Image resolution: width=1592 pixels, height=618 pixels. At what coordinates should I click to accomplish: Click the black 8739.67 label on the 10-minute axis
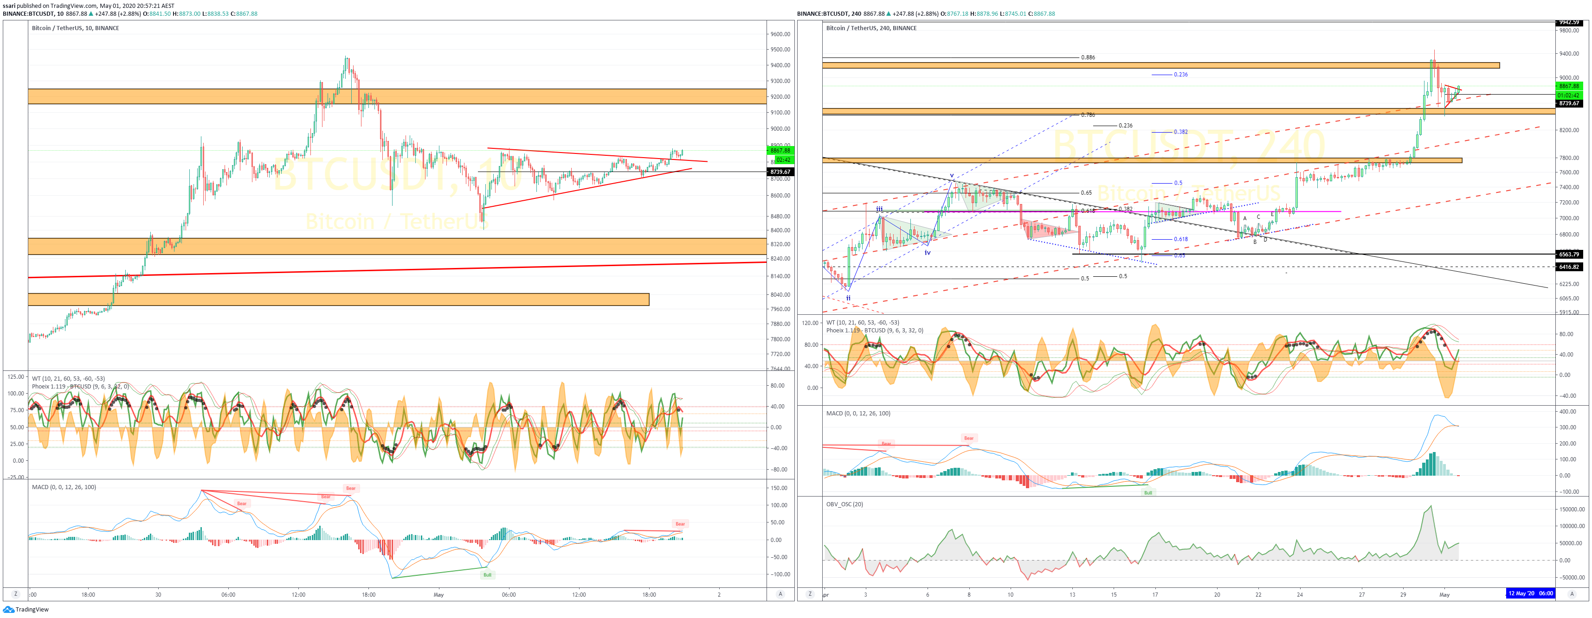[780, 172]
